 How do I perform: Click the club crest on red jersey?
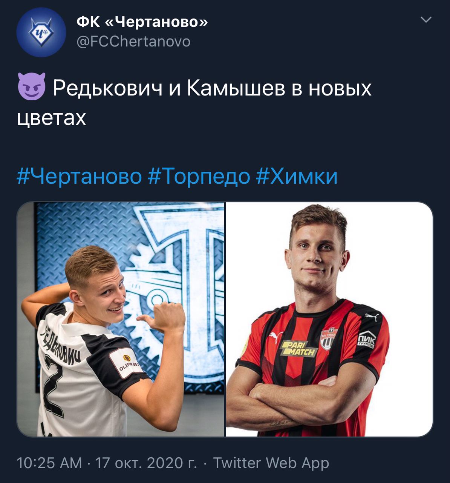coord(328,338)
